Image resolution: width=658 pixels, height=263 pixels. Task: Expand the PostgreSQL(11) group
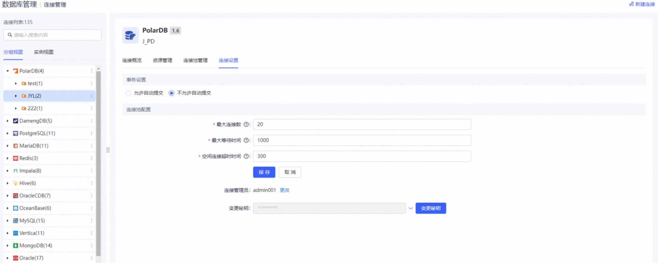[8, 133]
